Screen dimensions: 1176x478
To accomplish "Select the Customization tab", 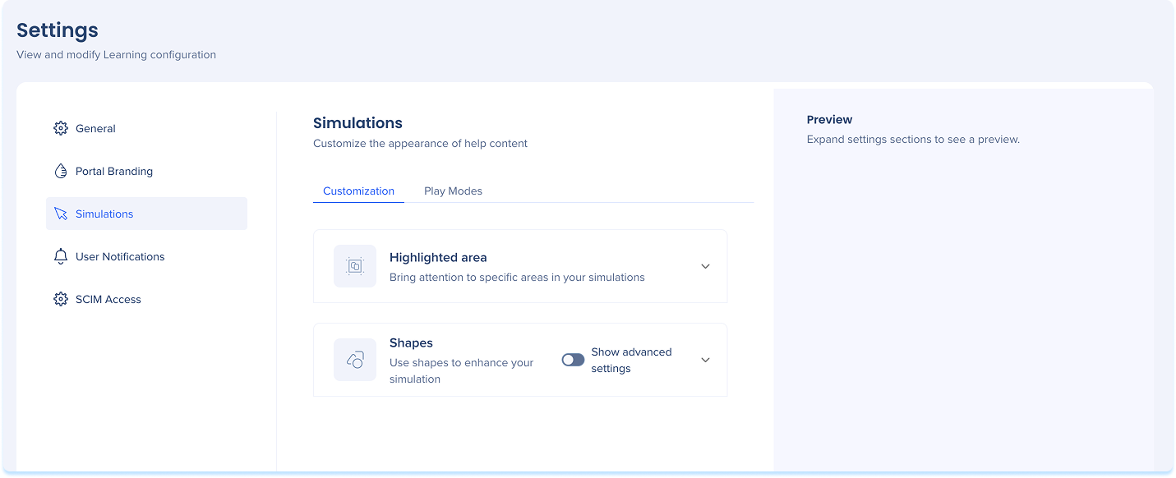I will click(358, 191).
